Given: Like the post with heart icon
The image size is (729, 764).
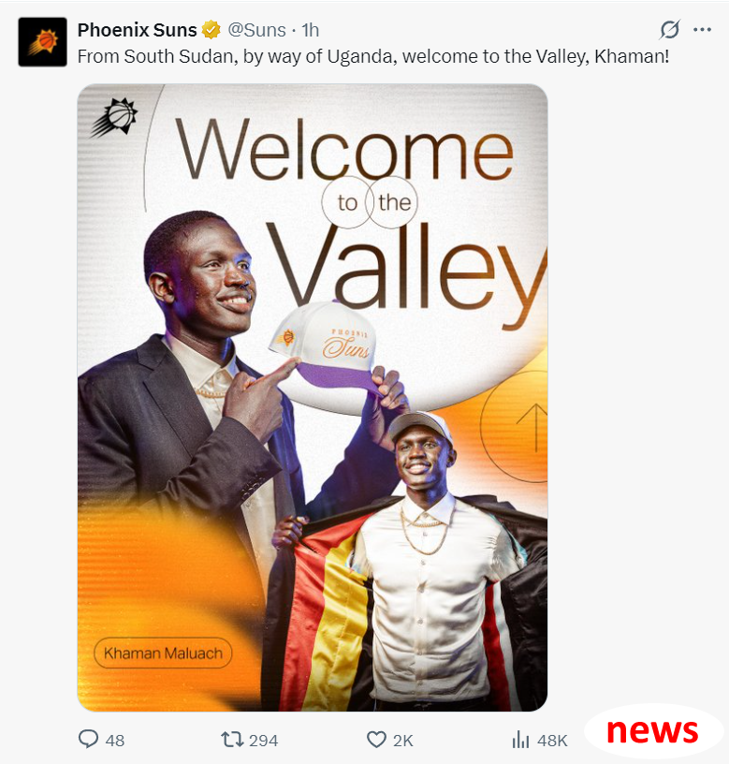Looking at the screenshot, I should click(376, 739).
